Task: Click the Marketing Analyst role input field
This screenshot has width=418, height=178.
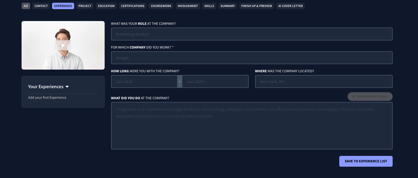Action: 252,34
